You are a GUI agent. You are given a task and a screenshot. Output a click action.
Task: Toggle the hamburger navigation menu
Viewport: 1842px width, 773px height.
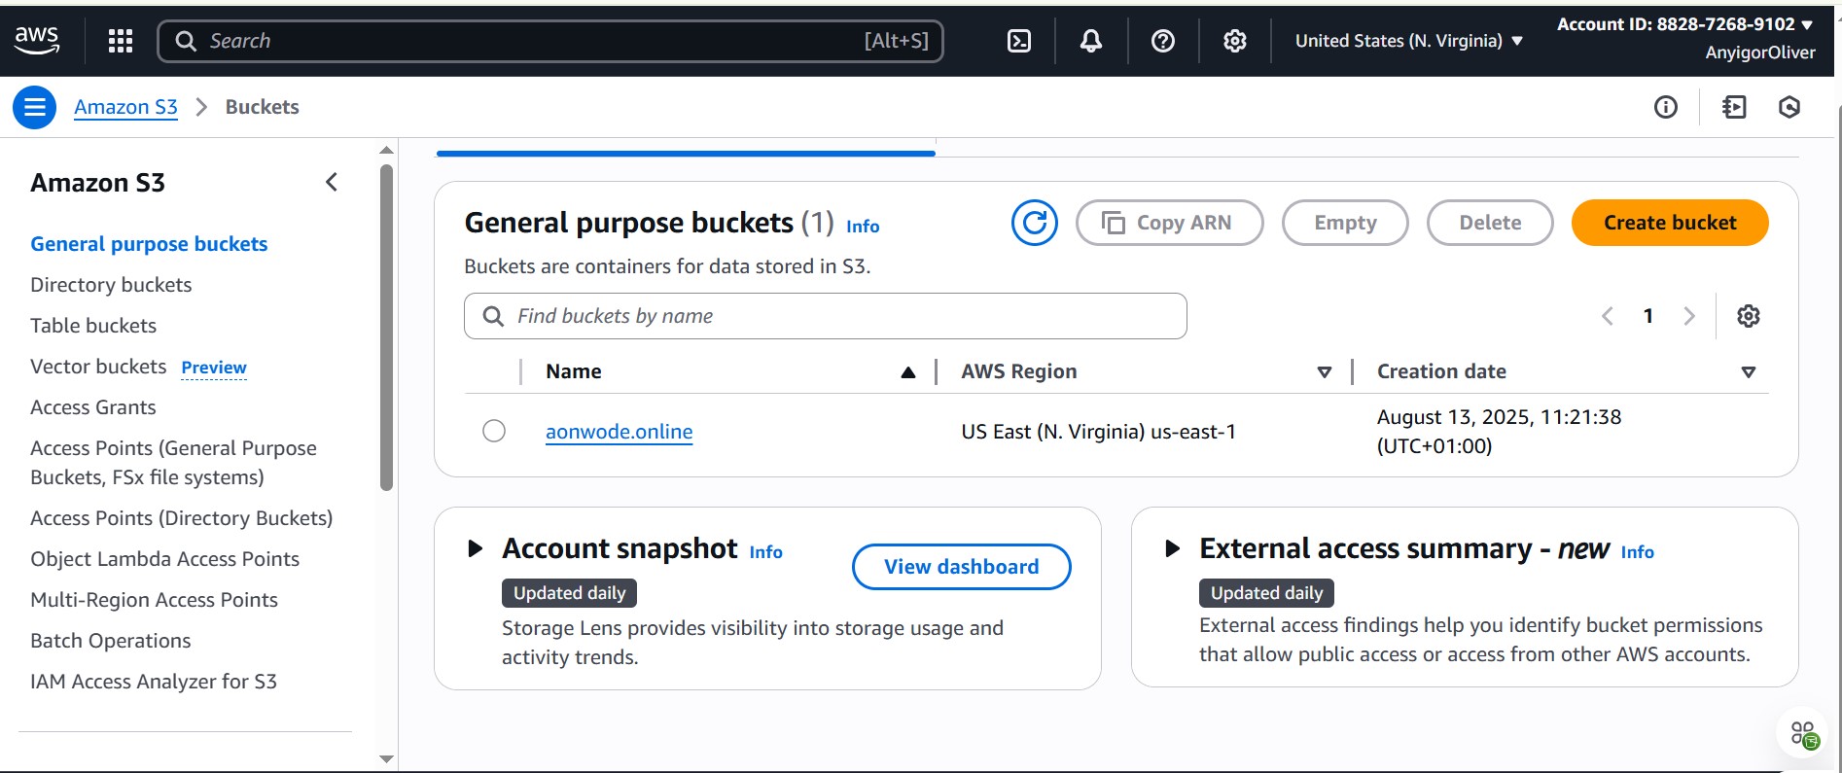(x=35, y=107)
